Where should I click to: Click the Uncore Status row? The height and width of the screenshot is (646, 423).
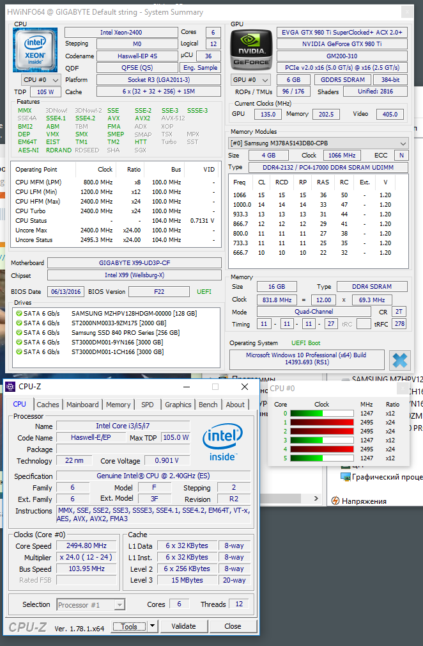coord(115,240)
